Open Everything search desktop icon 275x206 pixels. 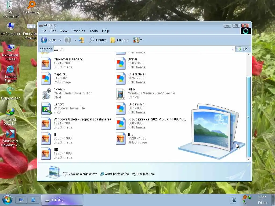[x=31, y=7]
